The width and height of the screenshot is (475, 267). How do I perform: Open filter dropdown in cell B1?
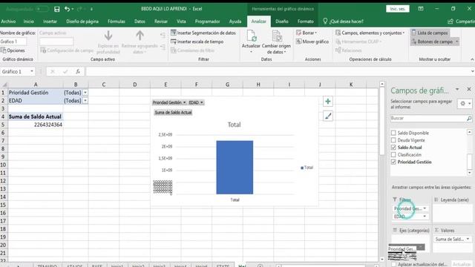[x=85, y=93]
